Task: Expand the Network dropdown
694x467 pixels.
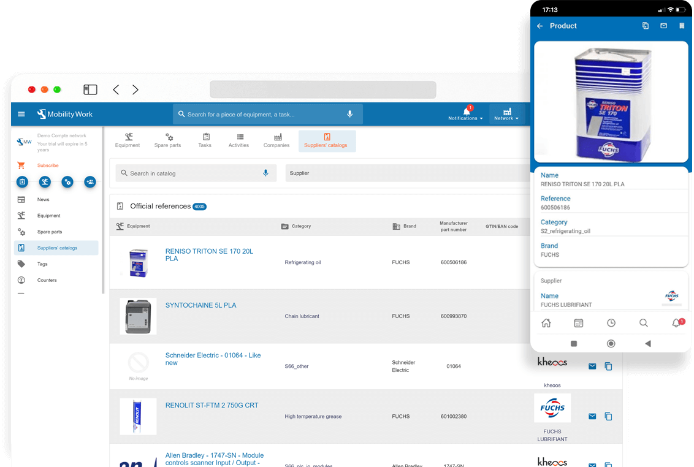Action: (507, 114)
